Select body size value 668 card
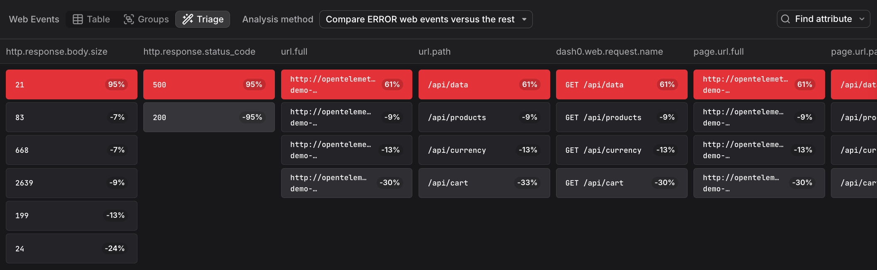877x270 pixels. click(x=71, y=150)
